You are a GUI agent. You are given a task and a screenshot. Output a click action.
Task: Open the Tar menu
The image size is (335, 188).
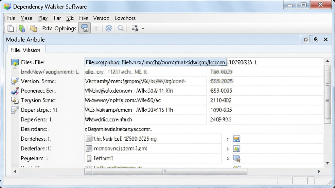57,18
